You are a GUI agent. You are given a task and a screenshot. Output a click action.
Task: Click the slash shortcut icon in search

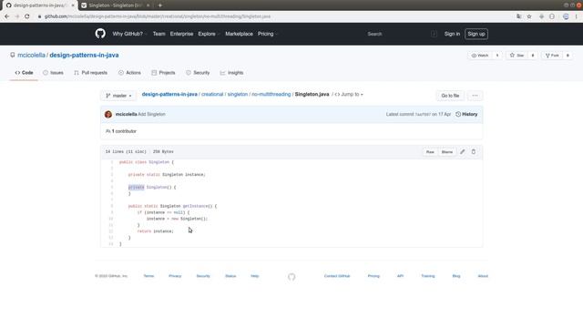tap(434, 34)
